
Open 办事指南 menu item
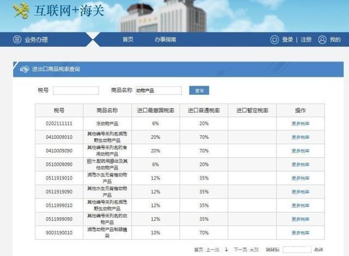(165, 40)
